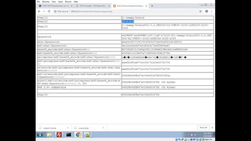Open the Chrome profile account icon
The height and width of the screenshot is (141, 251).
(207, 11)
